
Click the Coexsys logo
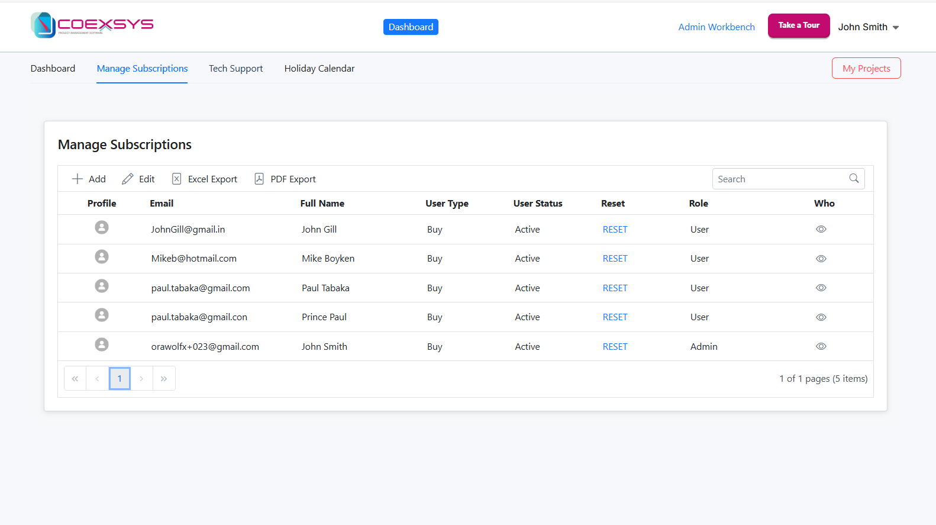(92, 25)
